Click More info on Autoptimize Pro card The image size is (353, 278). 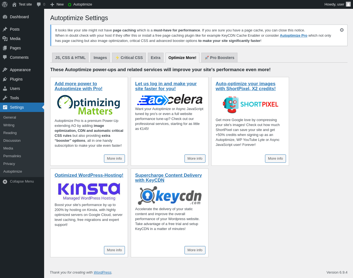pyautogui.click(x=114, y=159)
